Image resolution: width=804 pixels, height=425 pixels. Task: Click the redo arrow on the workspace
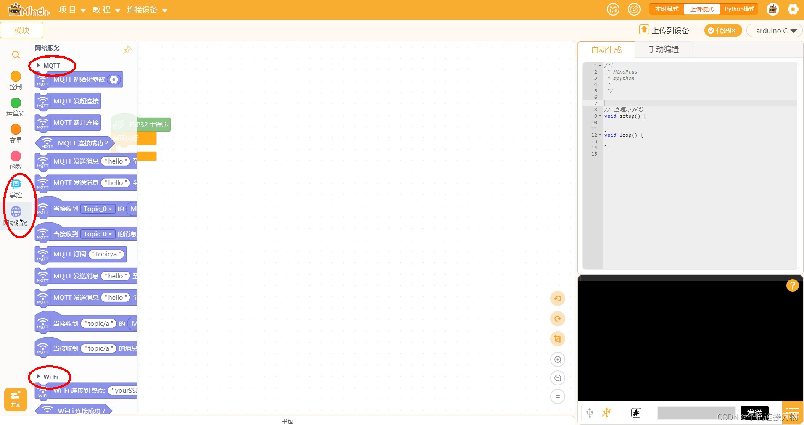click(557, 319)
